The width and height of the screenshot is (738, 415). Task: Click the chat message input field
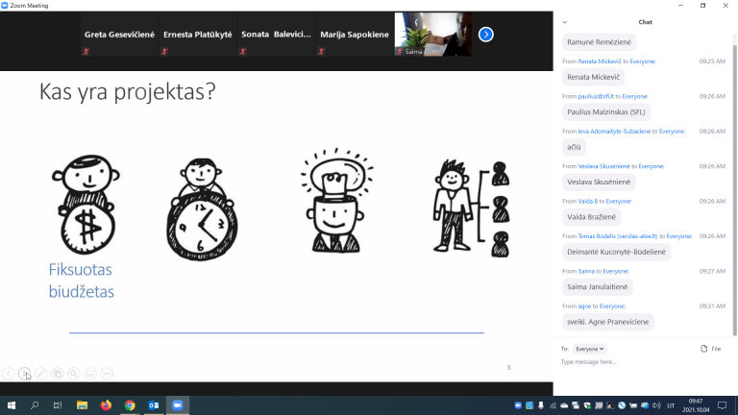coord(645,362)
